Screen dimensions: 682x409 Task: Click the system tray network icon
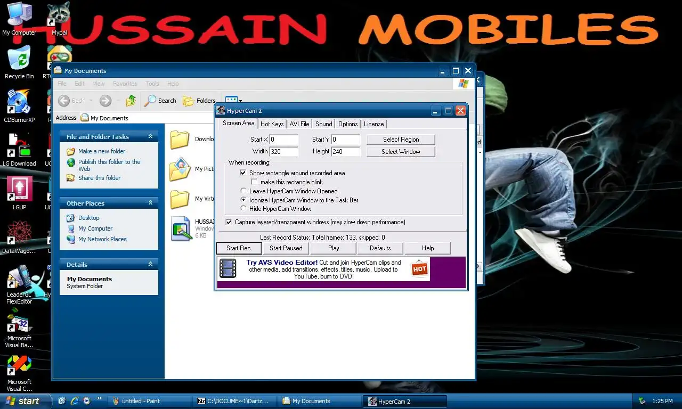pos(642,401)
